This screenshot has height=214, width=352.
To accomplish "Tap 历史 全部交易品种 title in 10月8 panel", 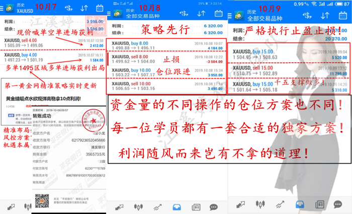I will coord(143,14).
